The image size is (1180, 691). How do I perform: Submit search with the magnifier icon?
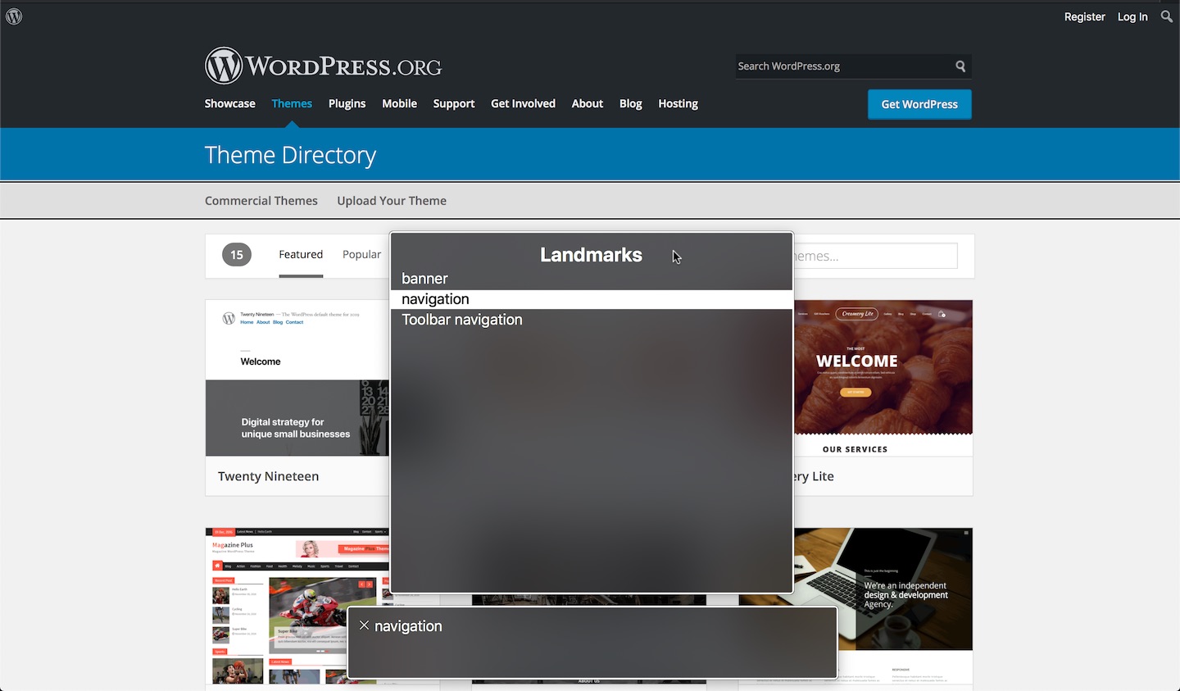click(x=960, y=66)
